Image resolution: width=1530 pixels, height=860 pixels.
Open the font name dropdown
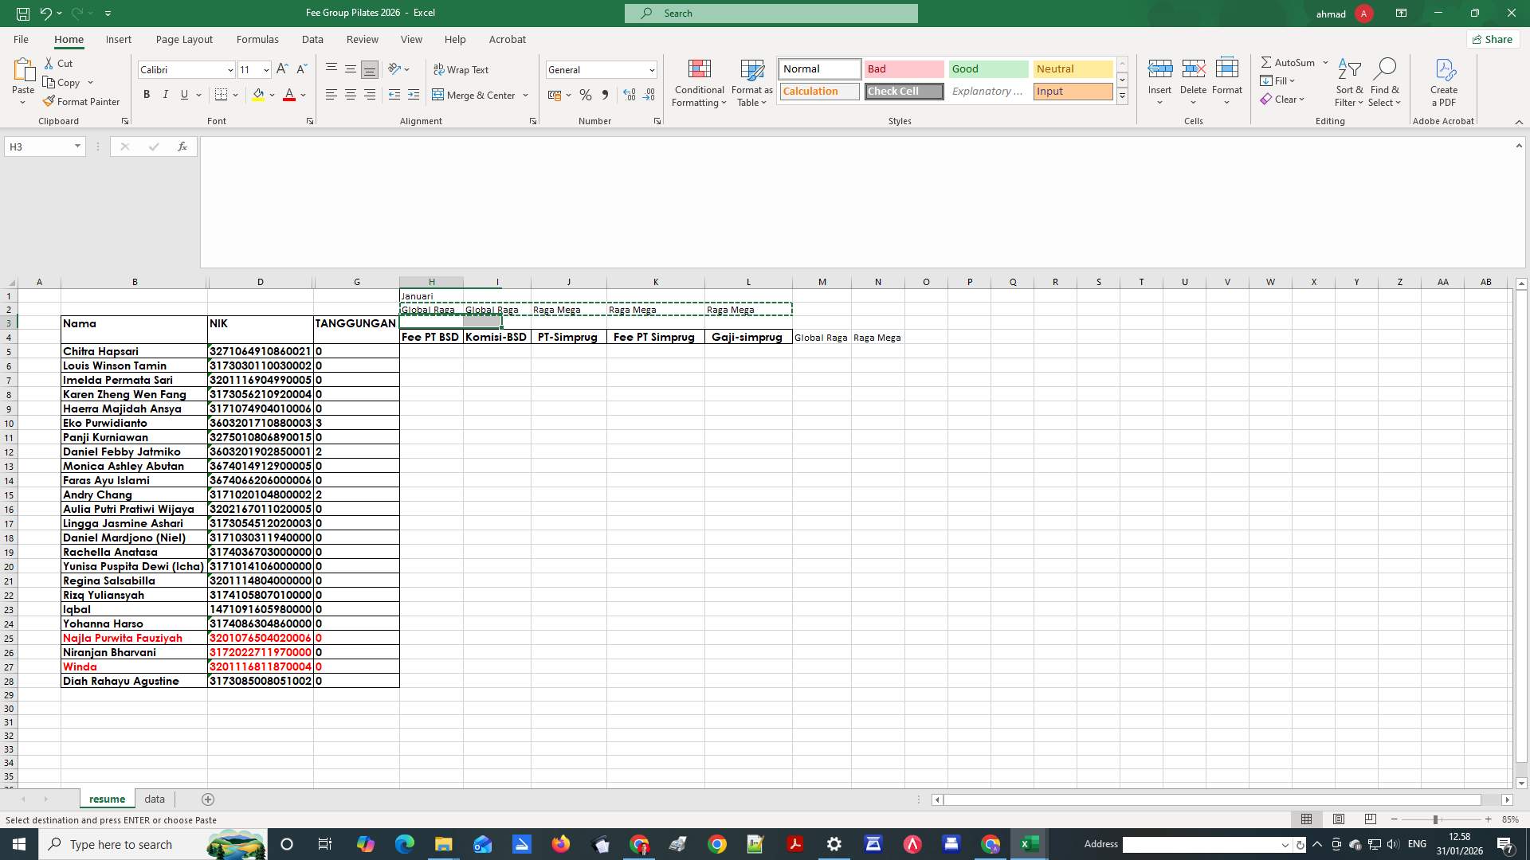(229, 69)
